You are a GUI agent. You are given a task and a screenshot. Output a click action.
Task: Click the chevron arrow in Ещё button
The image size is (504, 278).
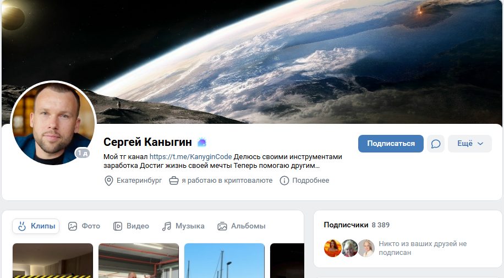pyautogui.click(x=480, y=144)
